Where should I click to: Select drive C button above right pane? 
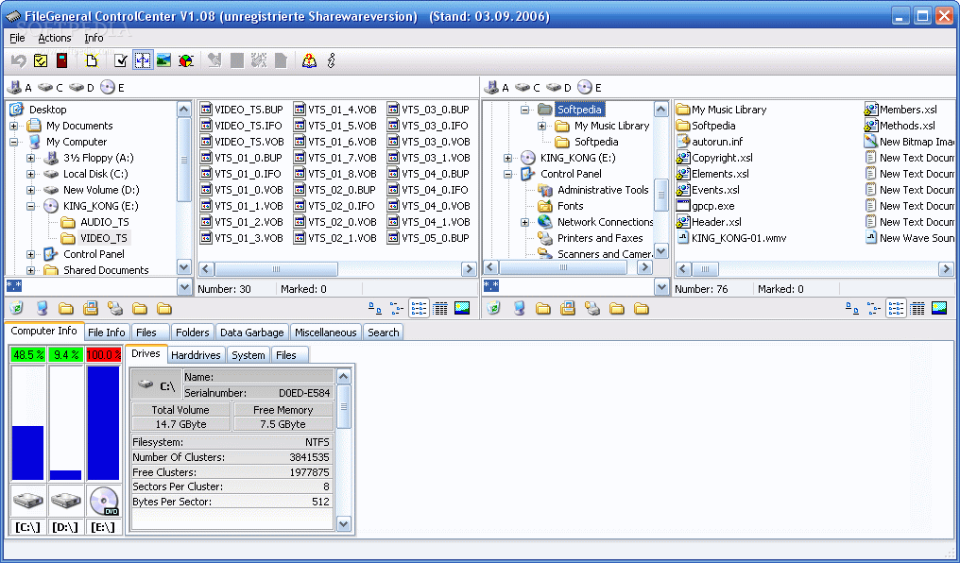[x=529, y=88]
